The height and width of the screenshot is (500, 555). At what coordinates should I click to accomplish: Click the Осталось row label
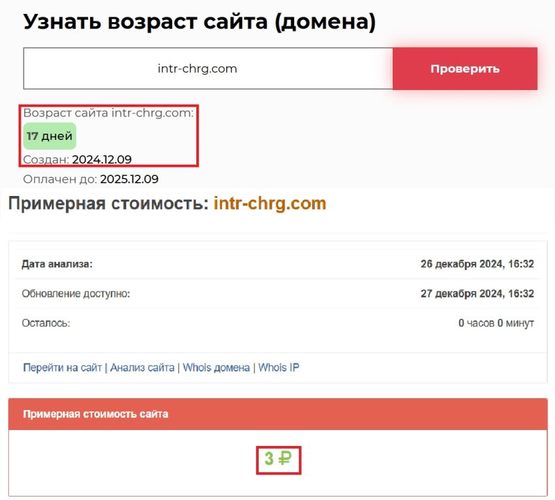[x=46, y=323]
